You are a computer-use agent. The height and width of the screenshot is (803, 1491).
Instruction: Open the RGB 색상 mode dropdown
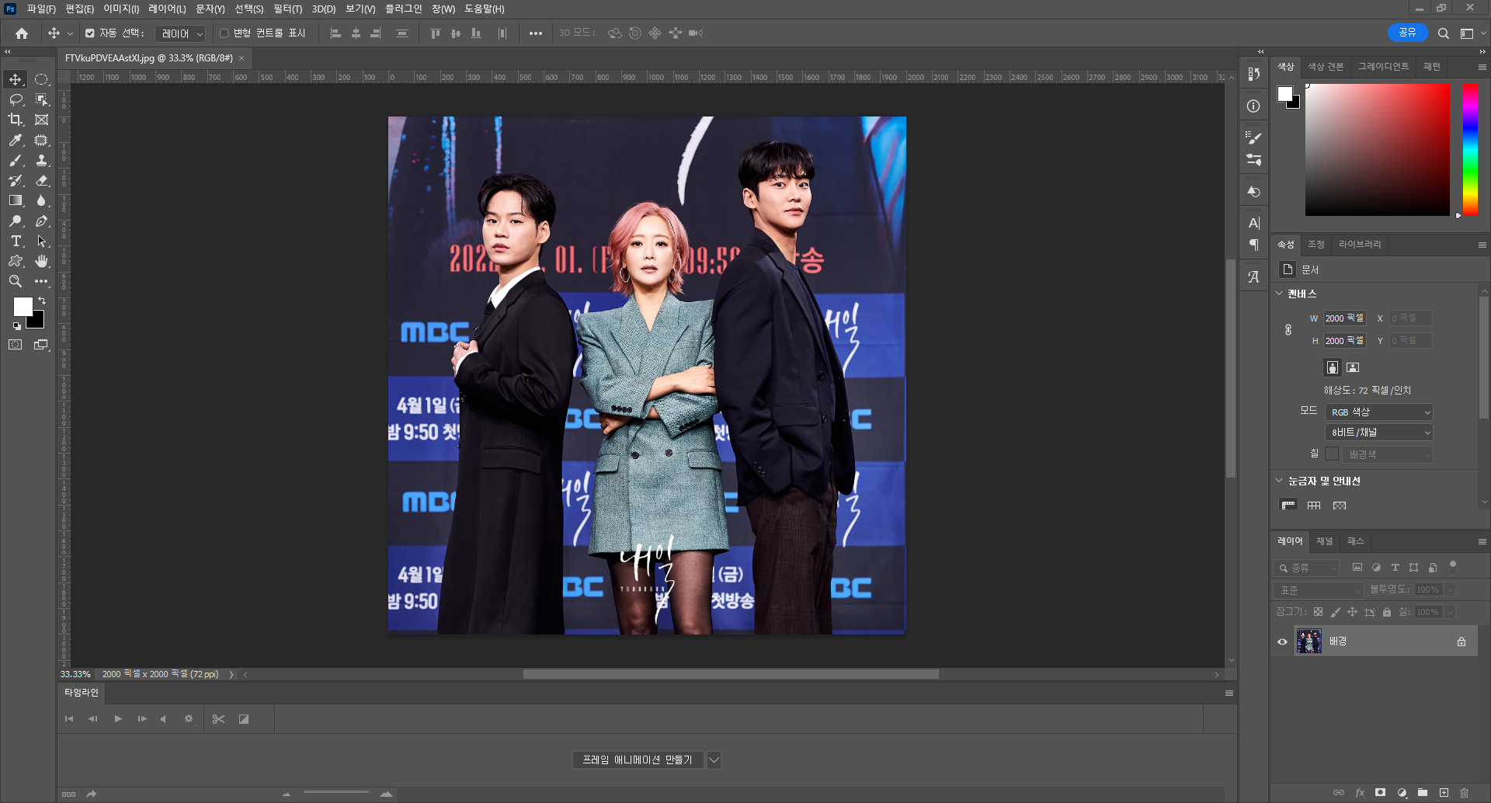coord(1379,412)
